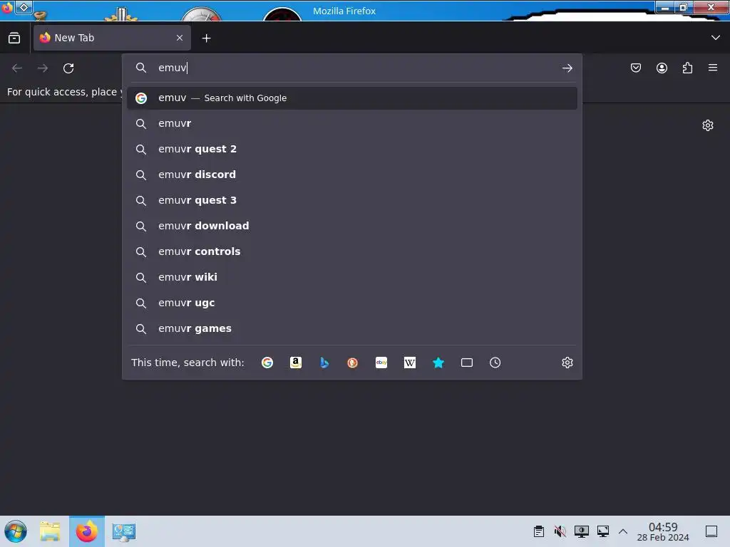Open Save to Pocket button
This screenshot has height=547, width=730.
coord(636,68)
